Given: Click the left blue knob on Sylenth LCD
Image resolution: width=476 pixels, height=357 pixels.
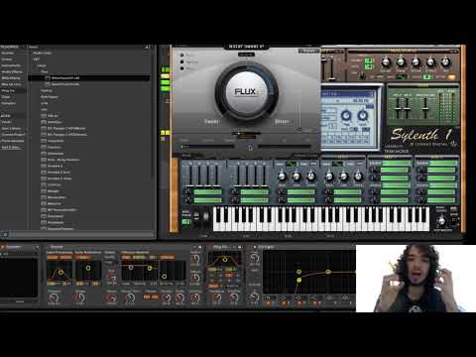Looking at the screenshot, I should tap(346, 116).
